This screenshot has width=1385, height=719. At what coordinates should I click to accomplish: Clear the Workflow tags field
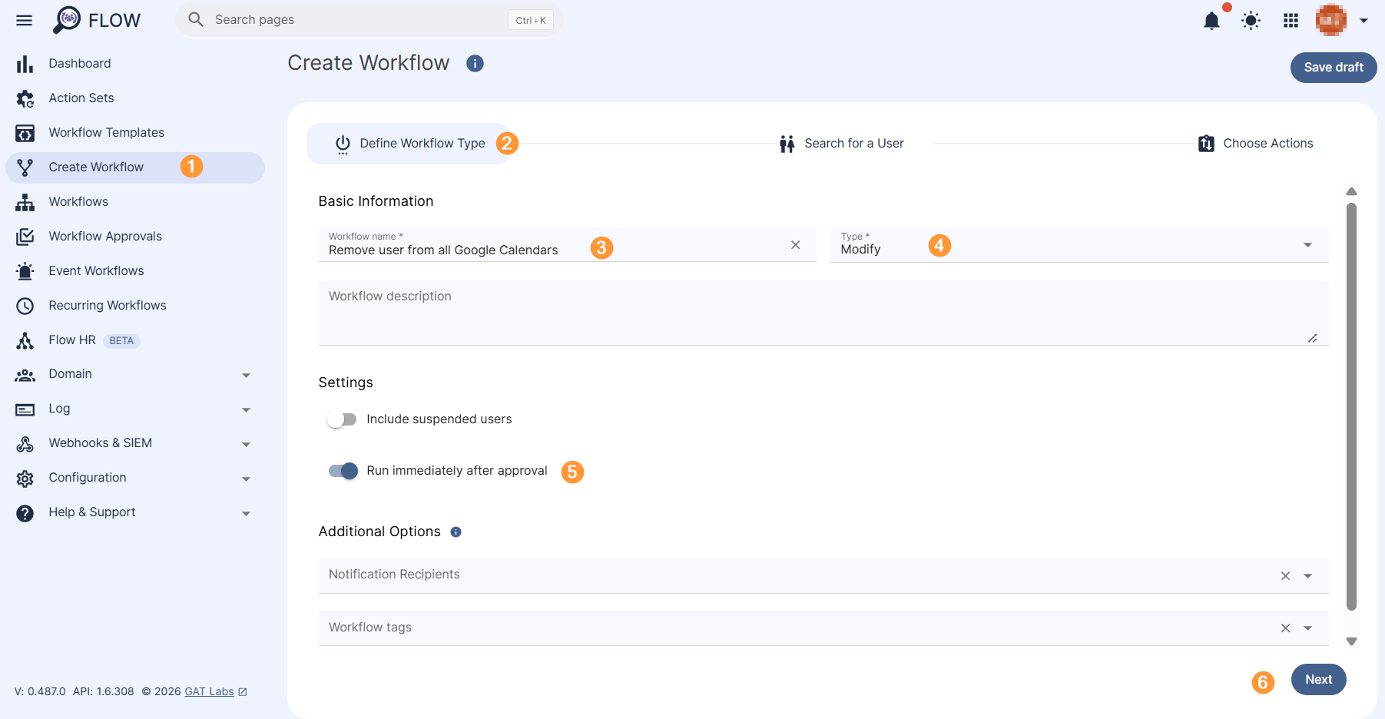(x=1285, y=628)
